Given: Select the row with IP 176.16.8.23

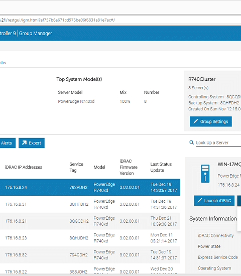Looking at the screenshot, I should point(90,238).
